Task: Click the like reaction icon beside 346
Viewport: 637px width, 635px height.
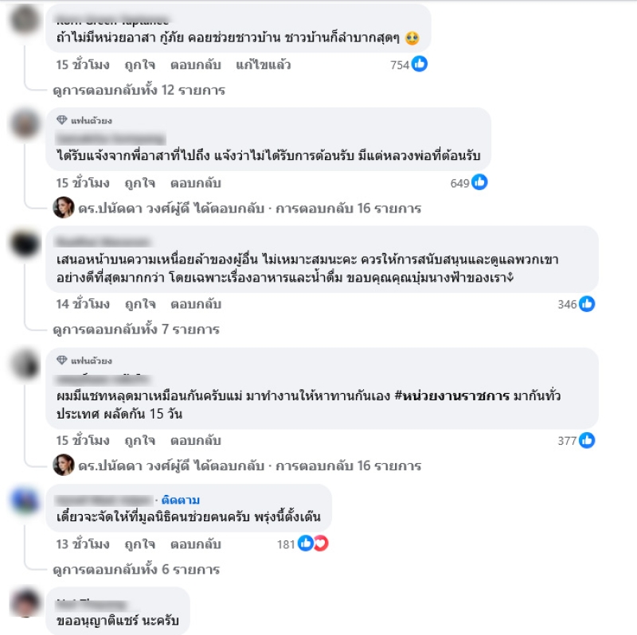Action: pos(587,304)
